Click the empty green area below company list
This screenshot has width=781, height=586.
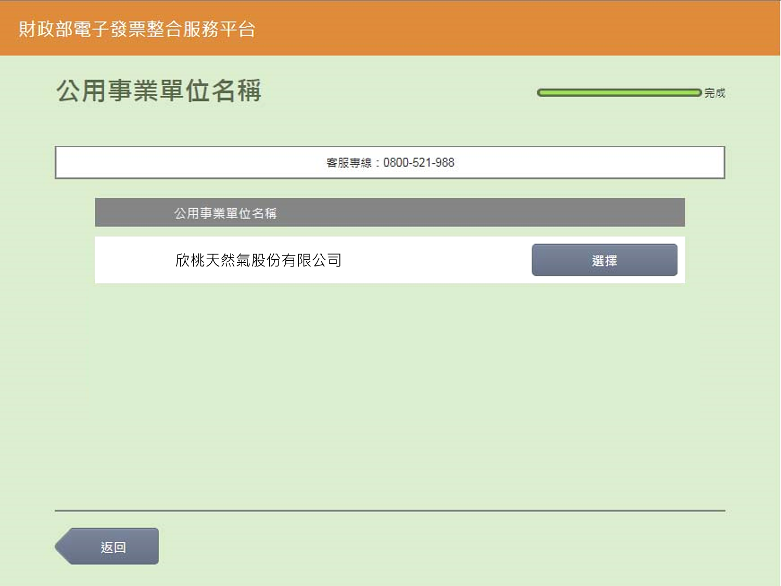click(389, 390)
